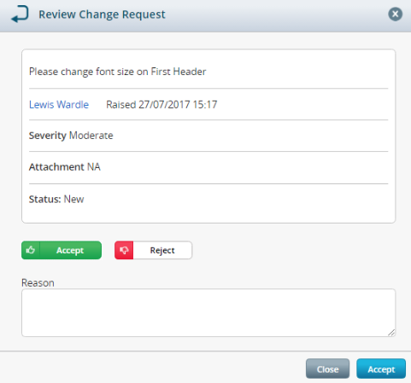The image size is (411, 383).
Task: Open Lewis Wardle's profile link
Action: pos(59,105)
